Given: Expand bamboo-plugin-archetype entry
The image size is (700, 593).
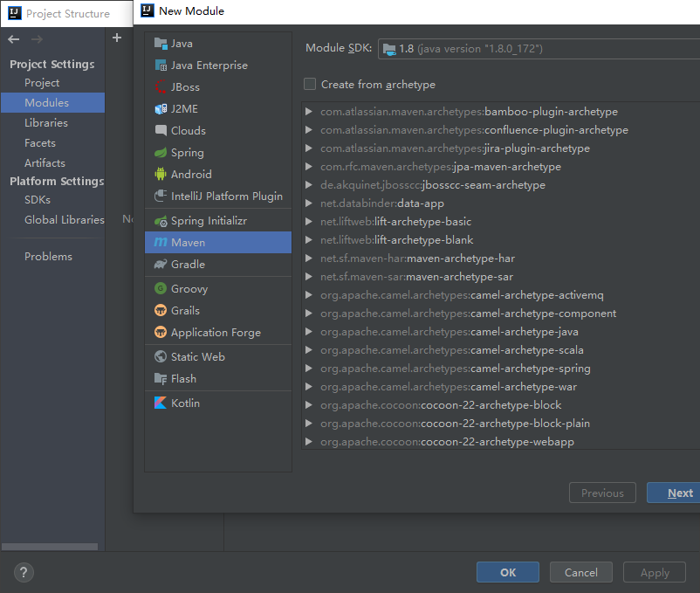Looking at the screenshot, I should point(308,112).
